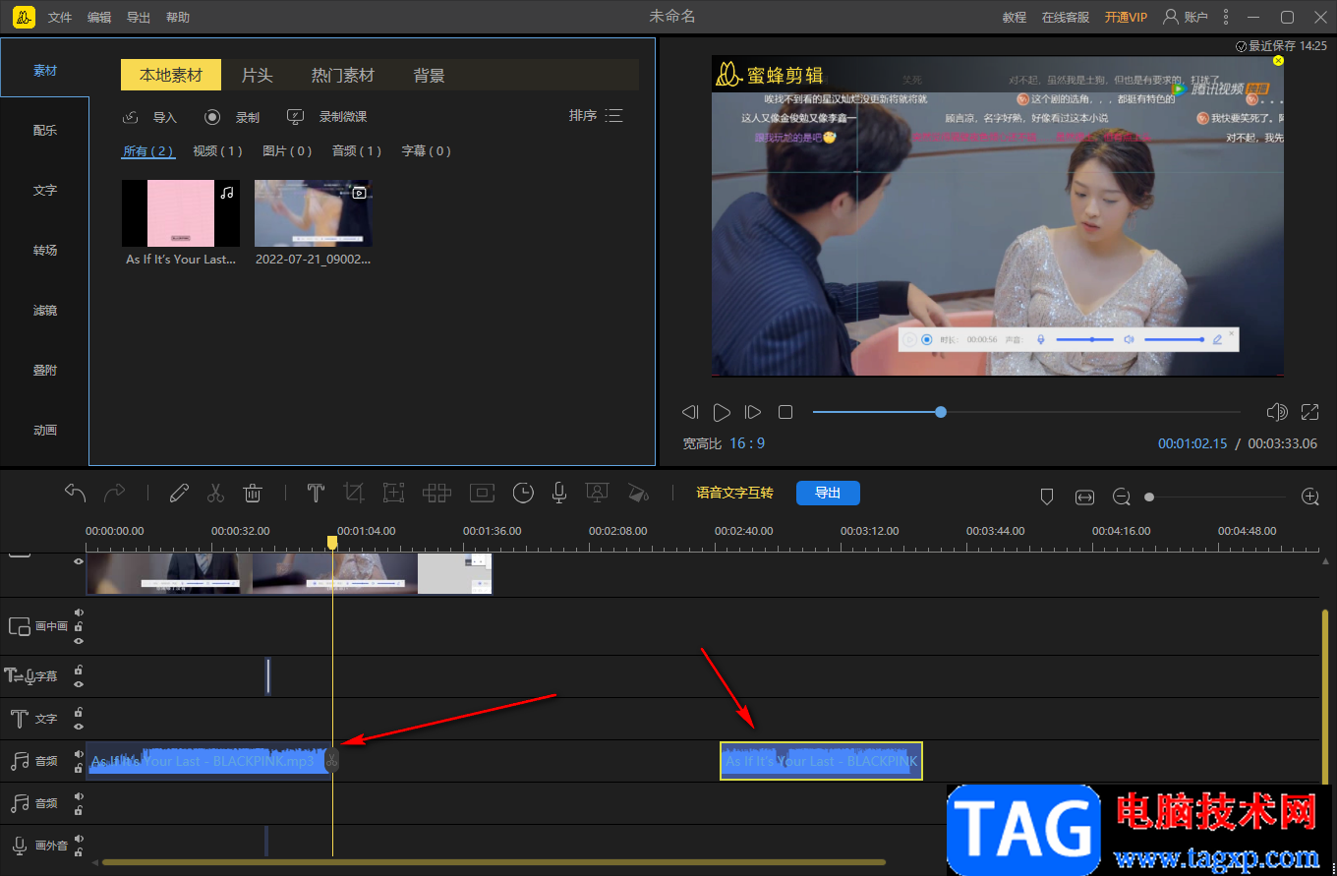Click the microphone voiceover icon in toolbar
Viewport: 1337px width, 876px height.
(x=559, y=493)
